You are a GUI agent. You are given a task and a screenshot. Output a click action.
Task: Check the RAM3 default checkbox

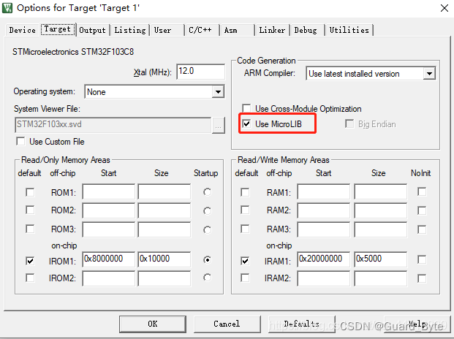coord(245,229)
